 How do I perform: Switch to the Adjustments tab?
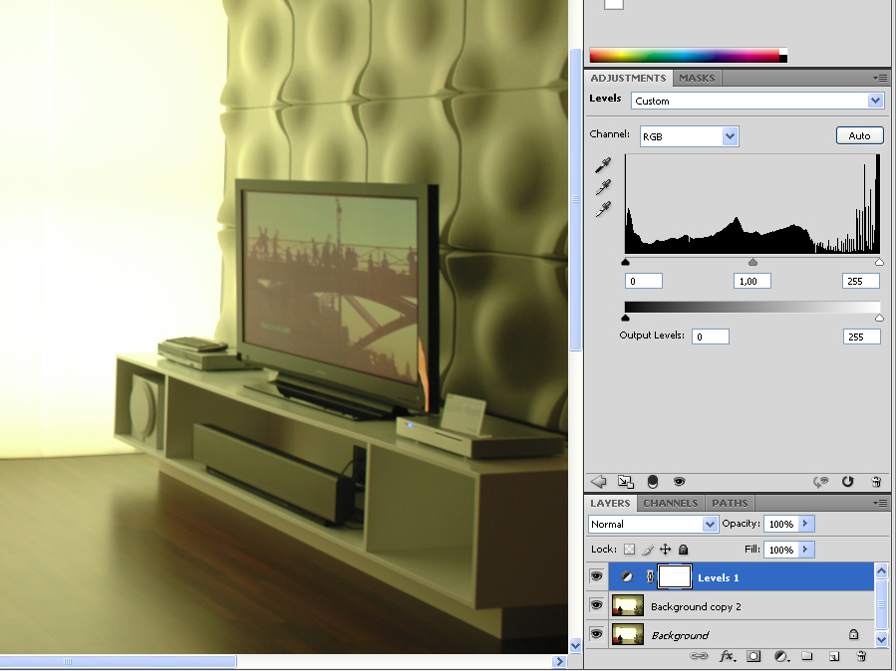628,79
